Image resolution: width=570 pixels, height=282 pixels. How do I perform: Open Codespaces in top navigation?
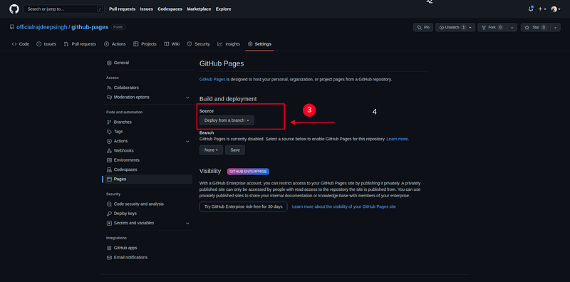170,9
